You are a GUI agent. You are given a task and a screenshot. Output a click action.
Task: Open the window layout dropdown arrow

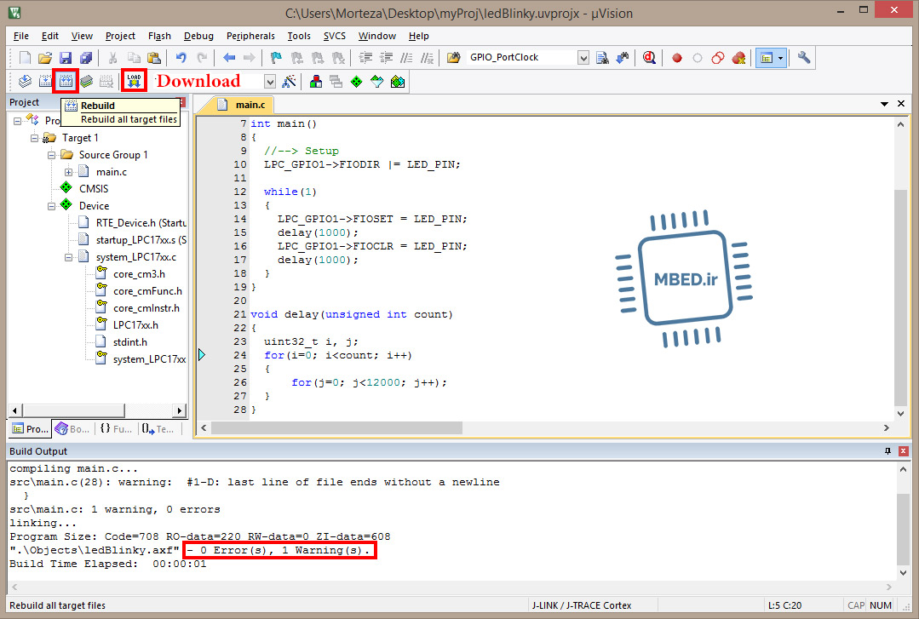[x=780, y=57]
